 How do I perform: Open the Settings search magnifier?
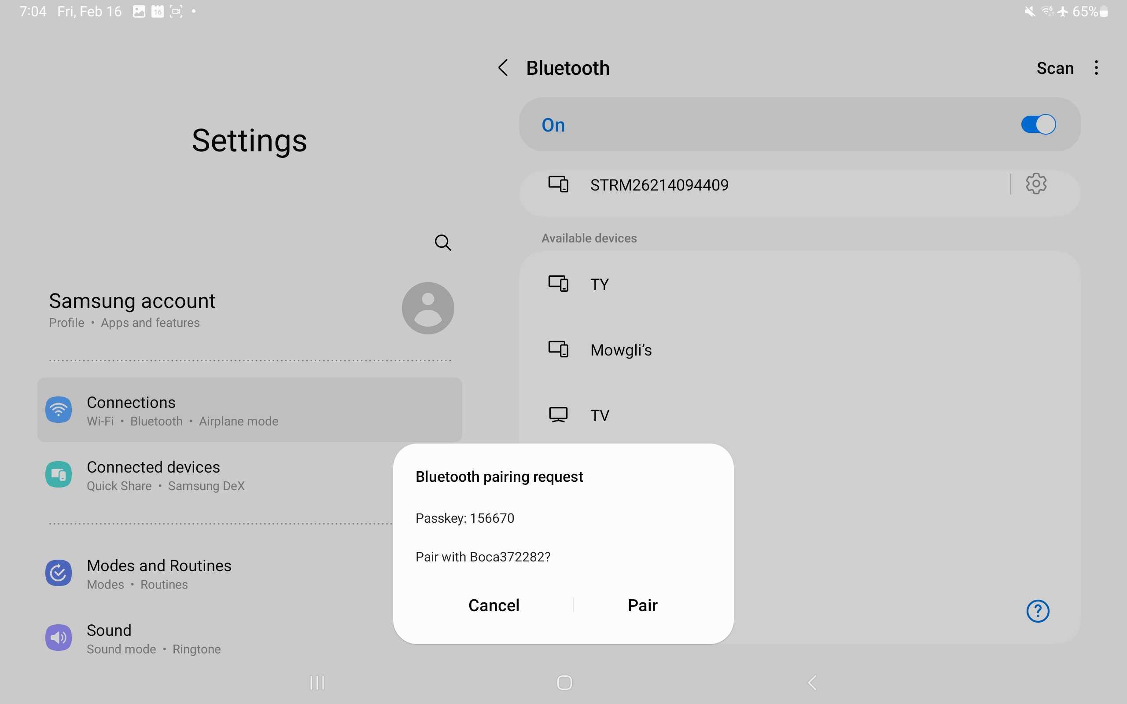point(442,242)
